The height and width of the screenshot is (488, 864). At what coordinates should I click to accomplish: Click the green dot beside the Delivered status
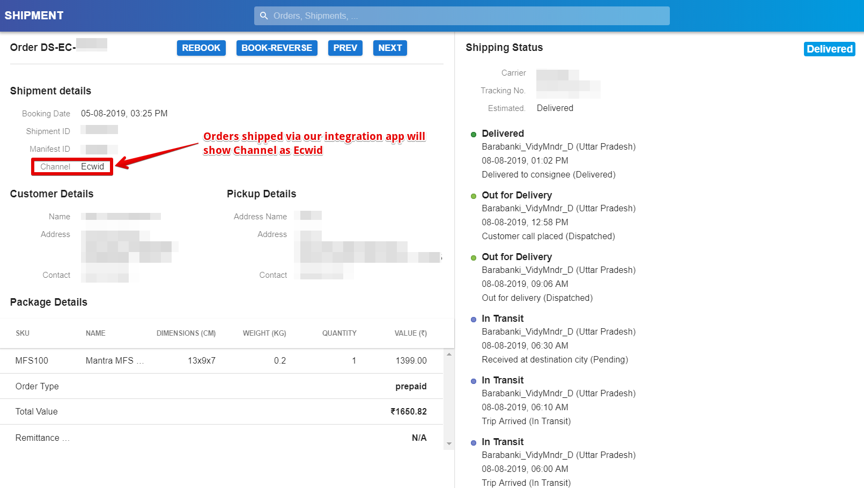pyautogui.click(x=474, y=135)
